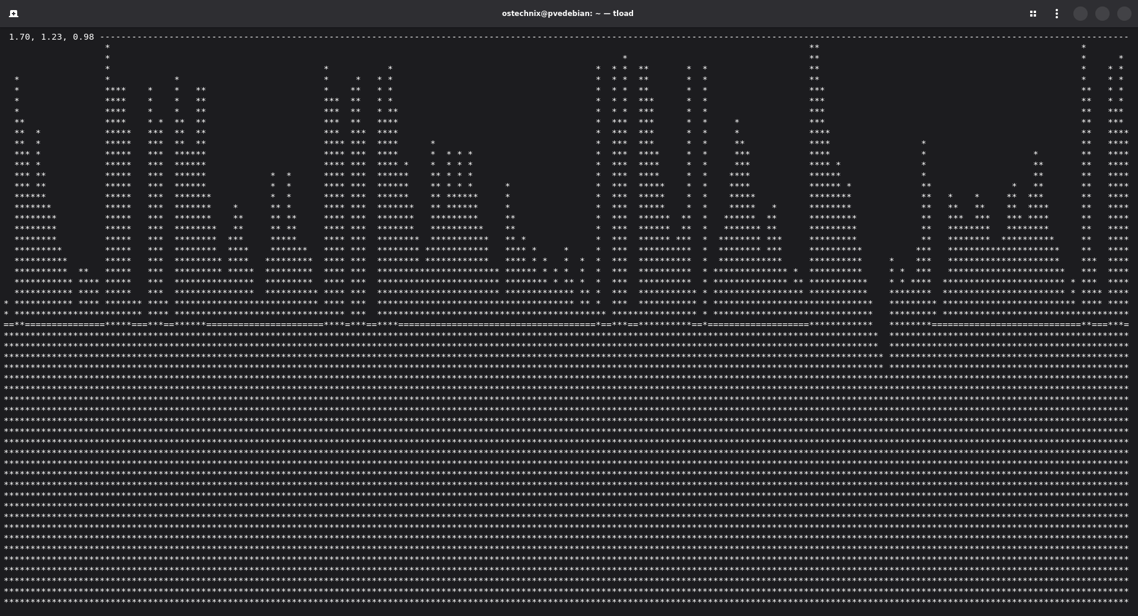Click the 0.98 fifteen-minute load average

(x=84, y=37)
